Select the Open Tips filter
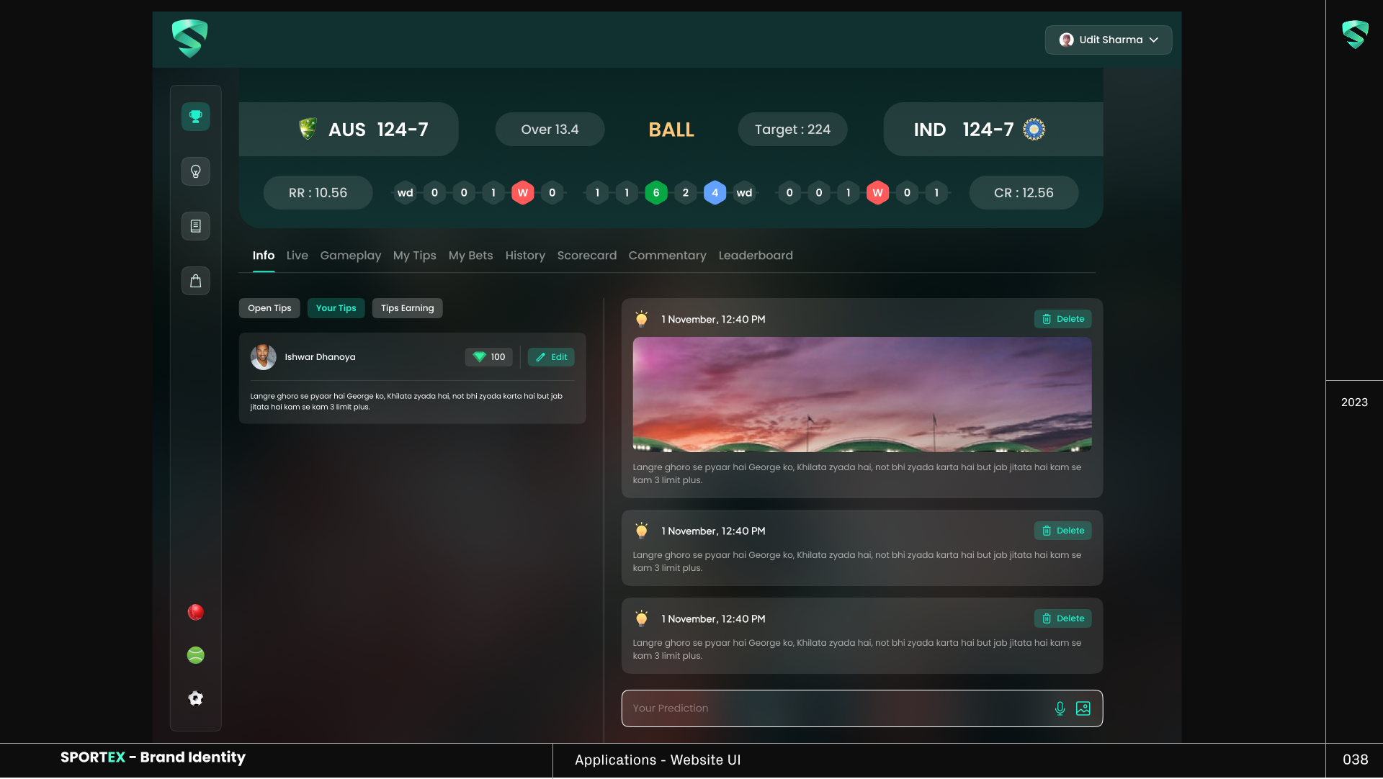The width and height of the screenshot is (1383, 779). point(269,308)
